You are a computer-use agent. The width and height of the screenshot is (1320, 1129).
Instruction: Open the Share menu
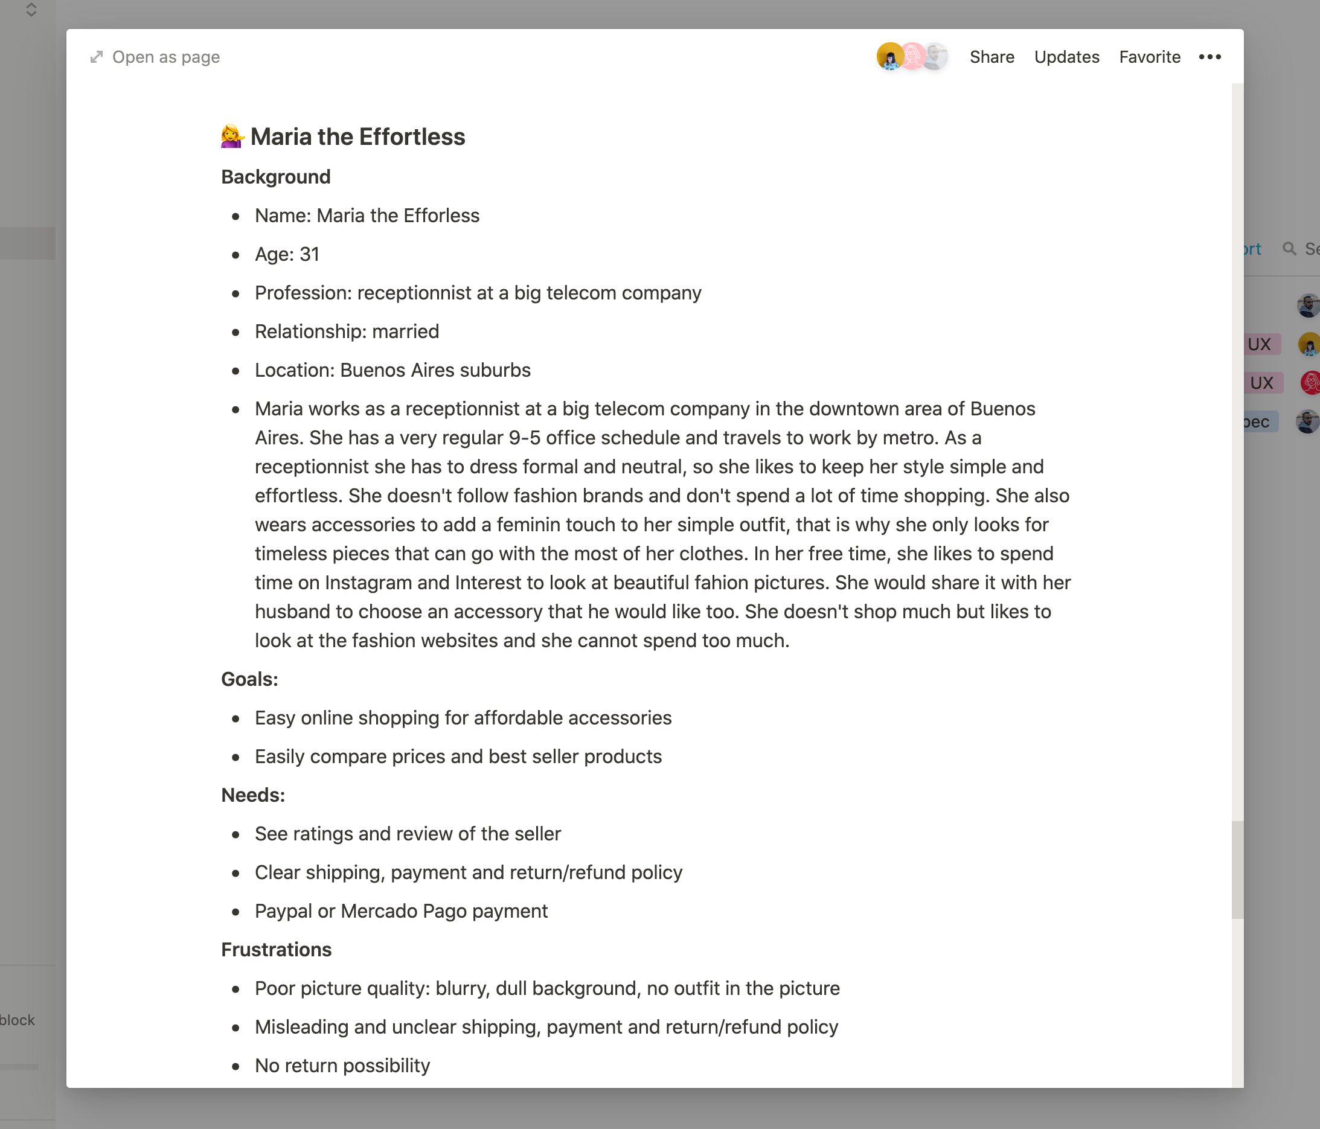click(992, 57)
